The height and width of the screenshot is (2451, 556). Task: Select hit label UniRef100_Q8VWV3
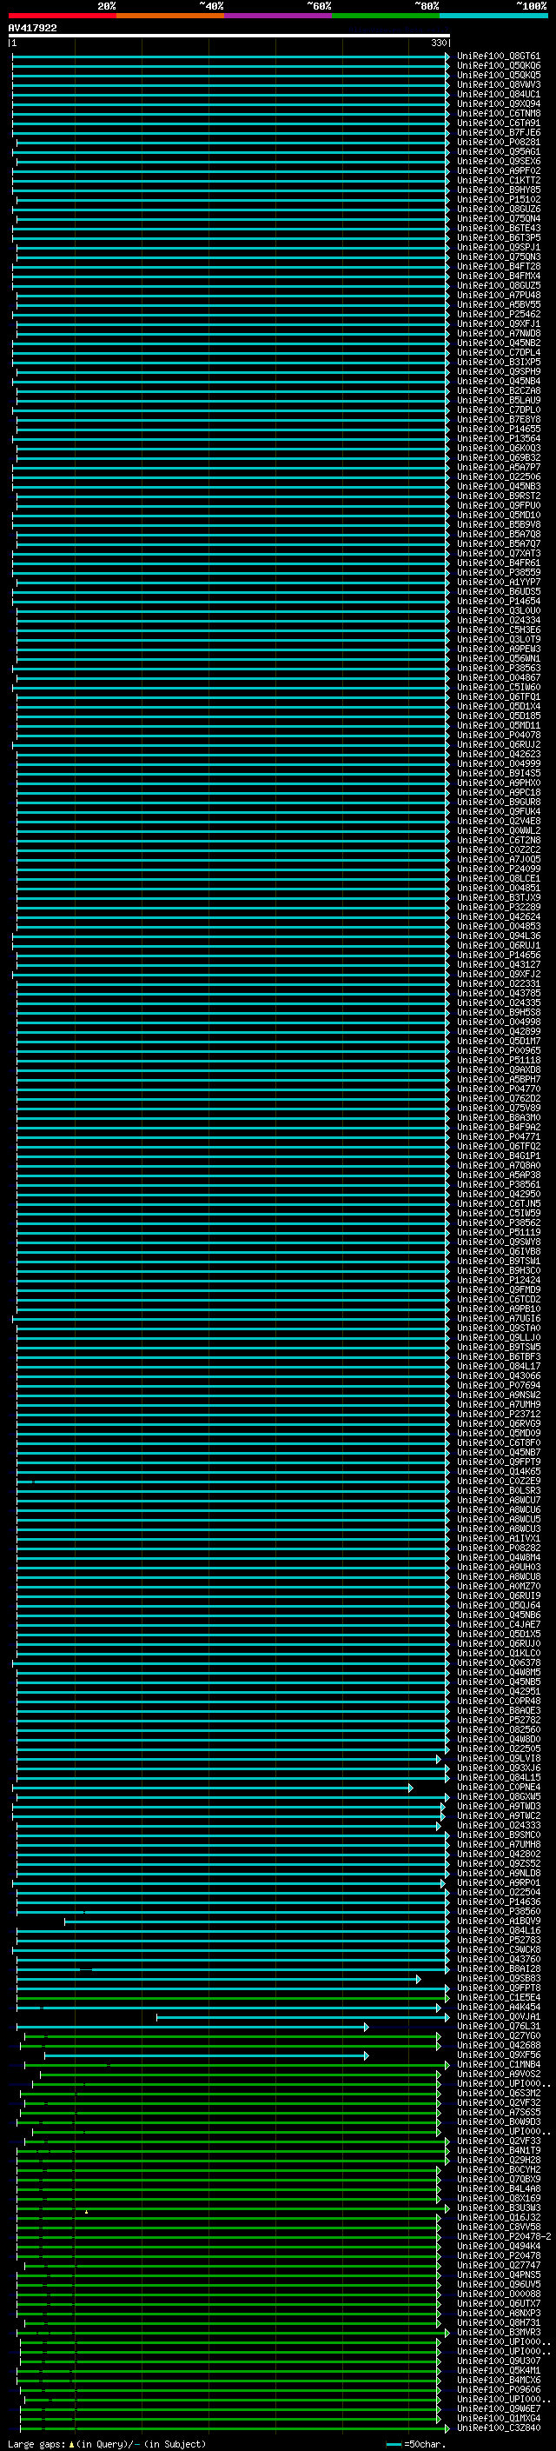coord(498,84)
